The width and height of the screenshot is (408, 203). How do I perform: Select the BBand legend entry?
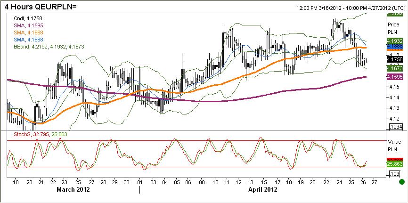coord(49,47)
